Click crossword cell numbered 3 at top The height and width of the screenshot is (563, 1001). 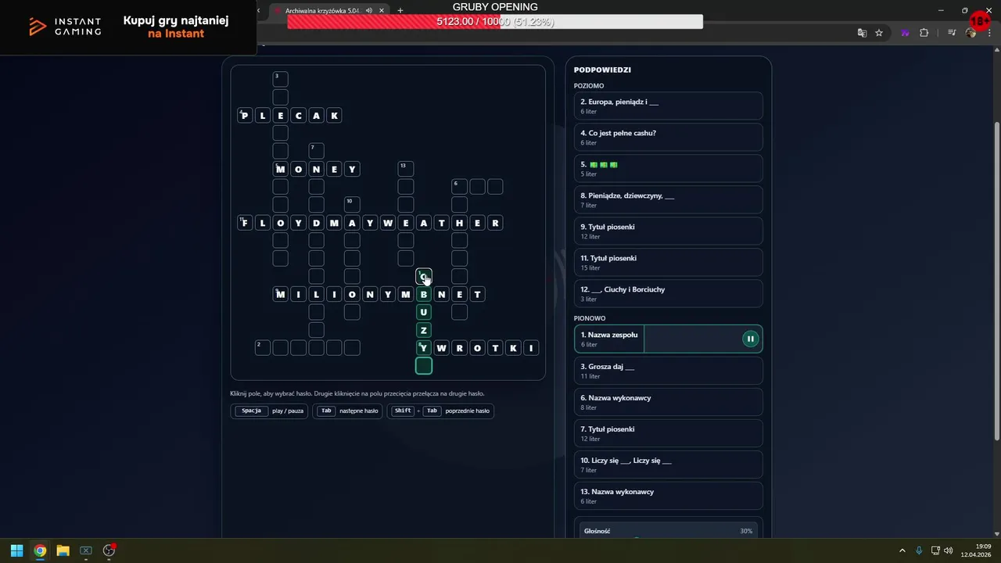pos(280,79)
